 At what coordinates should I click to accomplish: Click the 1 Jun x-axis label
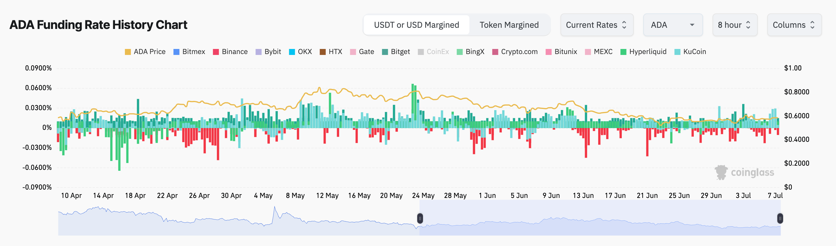[487, 196]
